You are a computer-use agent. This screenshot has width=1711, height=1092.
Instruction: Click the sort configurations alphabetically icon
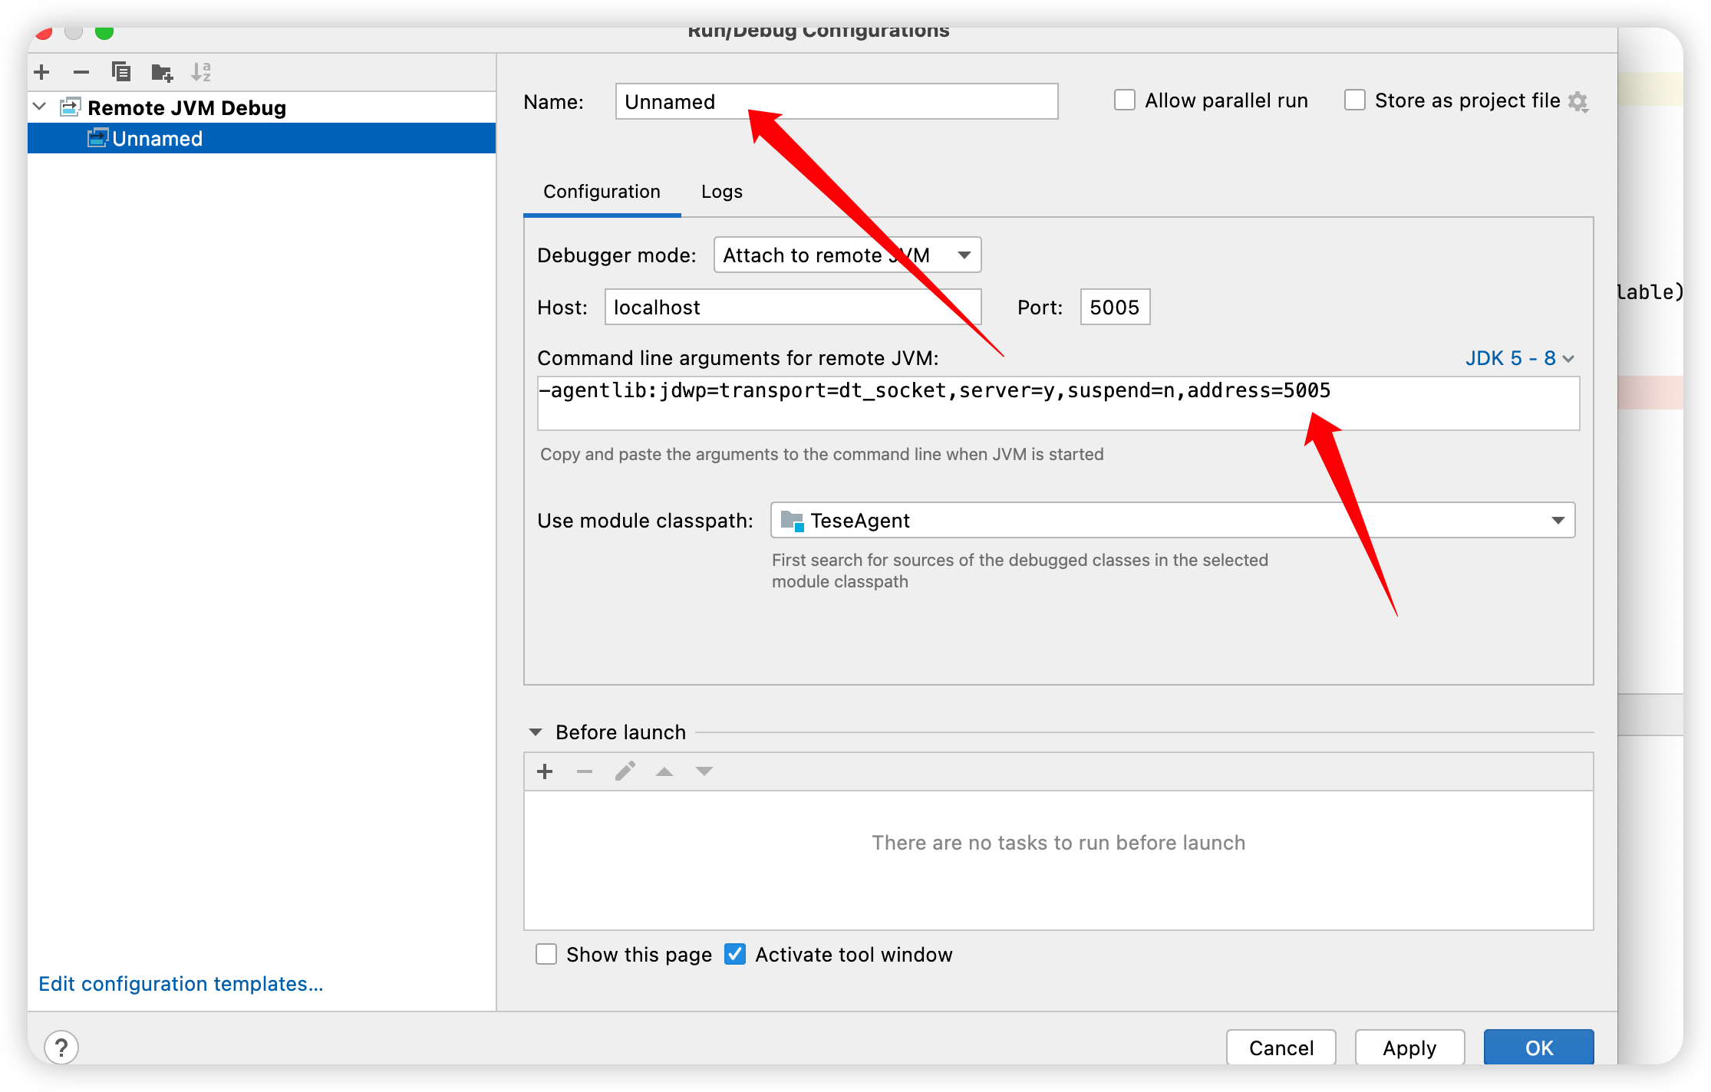pyautogui.click(x=201, y=72)
